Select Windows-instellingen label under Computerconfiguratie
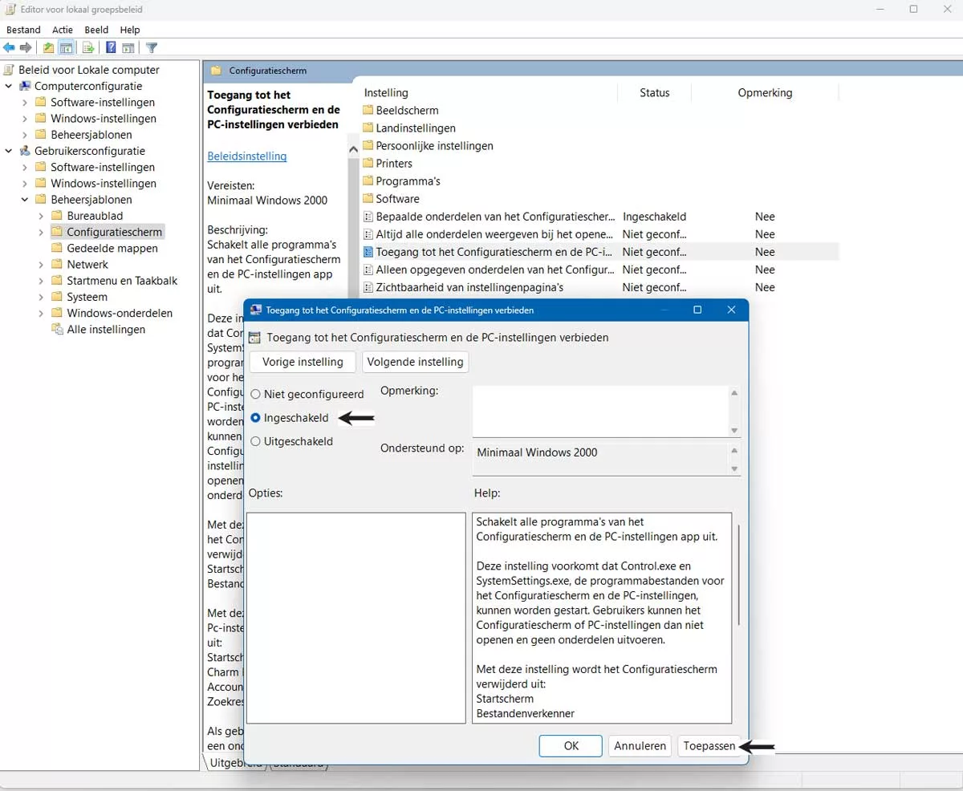This screenshot has height=791, width=963. point(104,119)
